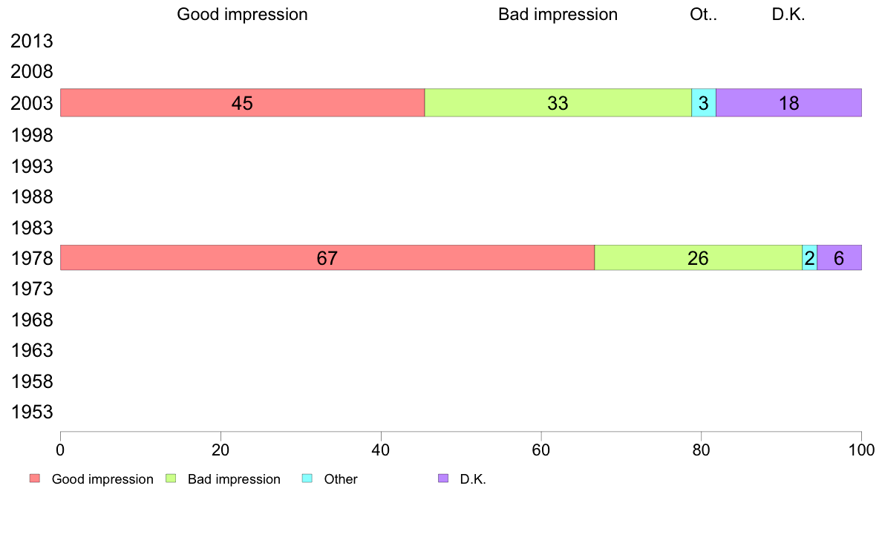Click the purple D.K. legend swatch
This screenshot has width=882, height=546.
tap(443, 478)
